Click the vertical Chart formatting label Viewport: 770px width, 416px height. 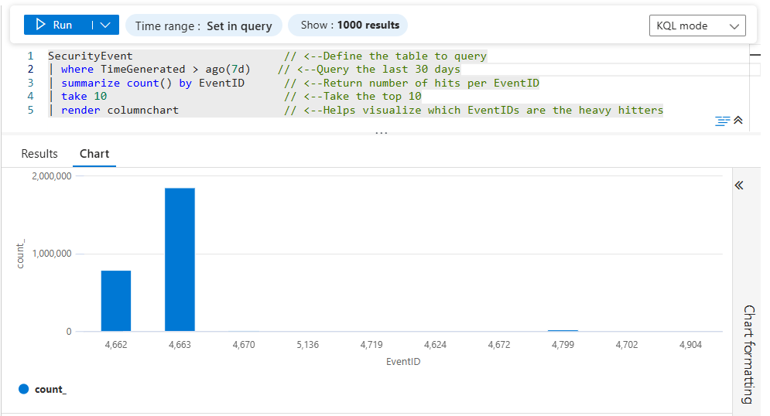pos(748,354)
